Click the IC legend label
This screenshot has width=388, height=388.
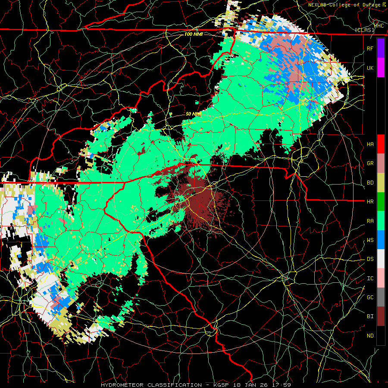click(x=370, y=278)
